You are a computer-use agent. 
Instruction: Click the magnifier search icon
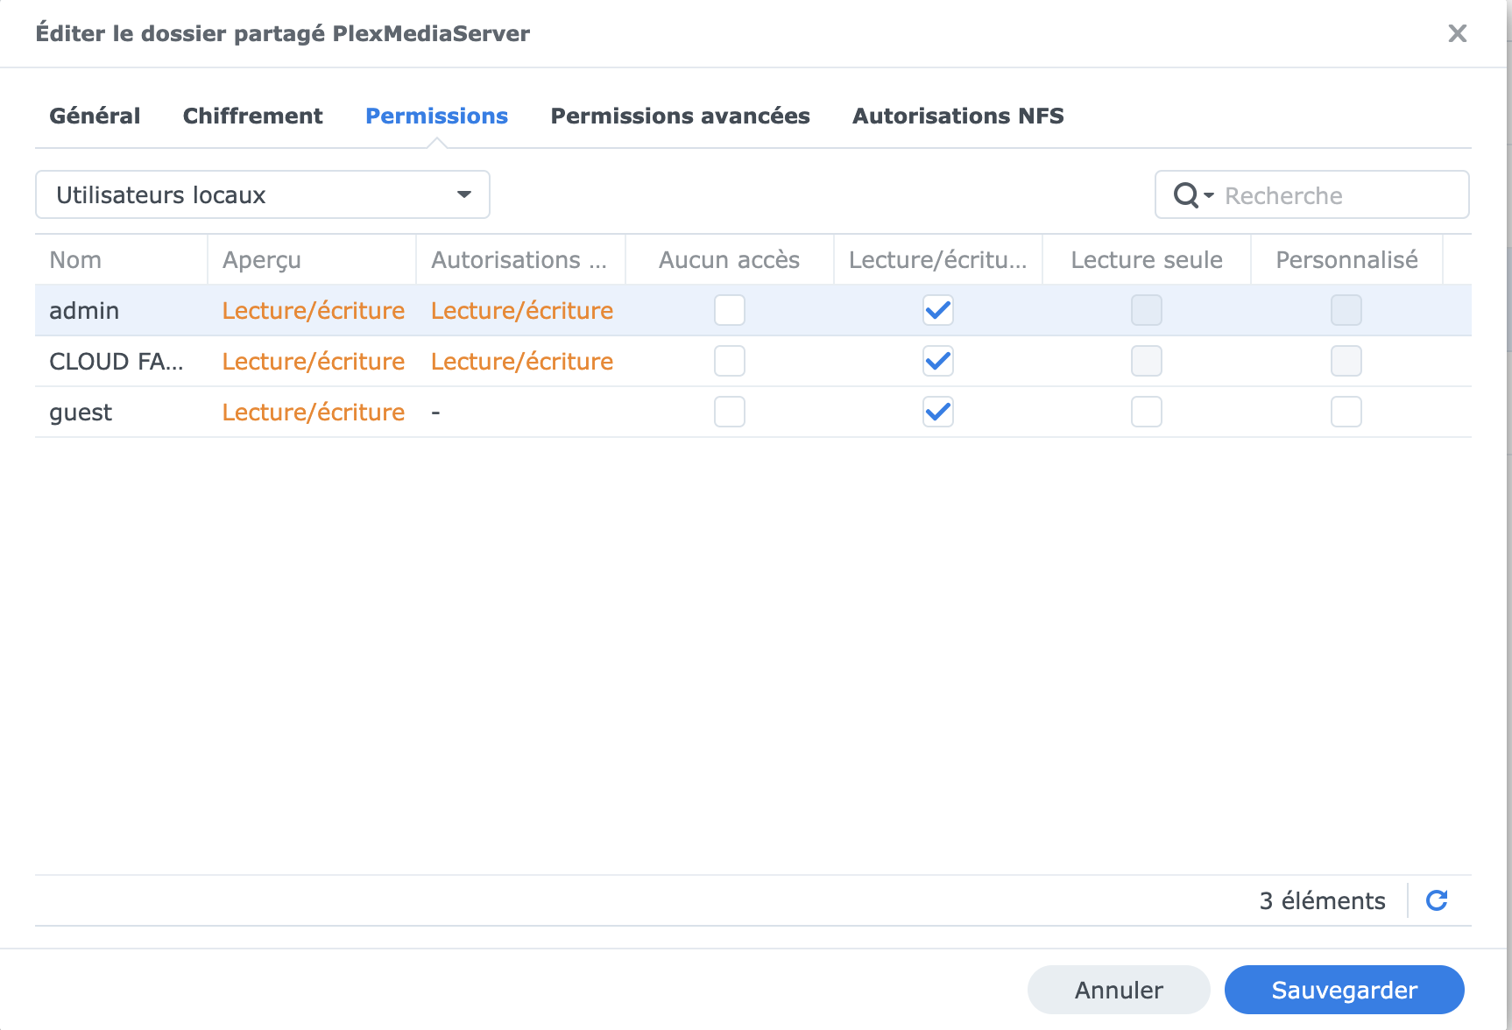(x=1186, y=194)
